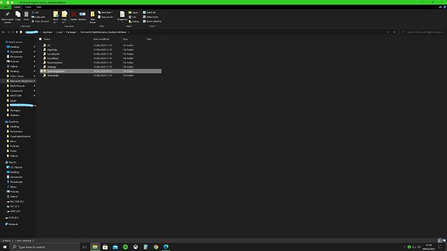Switch to the Share ribbon tab
The width and height of the screenshot is (447, 251).
[x=28, y=7]
